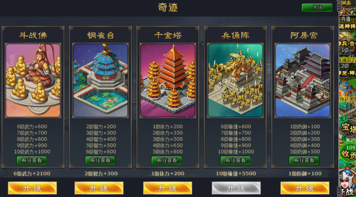Viewport: 356px width, 197px height.
Task: Click 前往查看 on the 阿房宫 card
Action: pos(304,160)
